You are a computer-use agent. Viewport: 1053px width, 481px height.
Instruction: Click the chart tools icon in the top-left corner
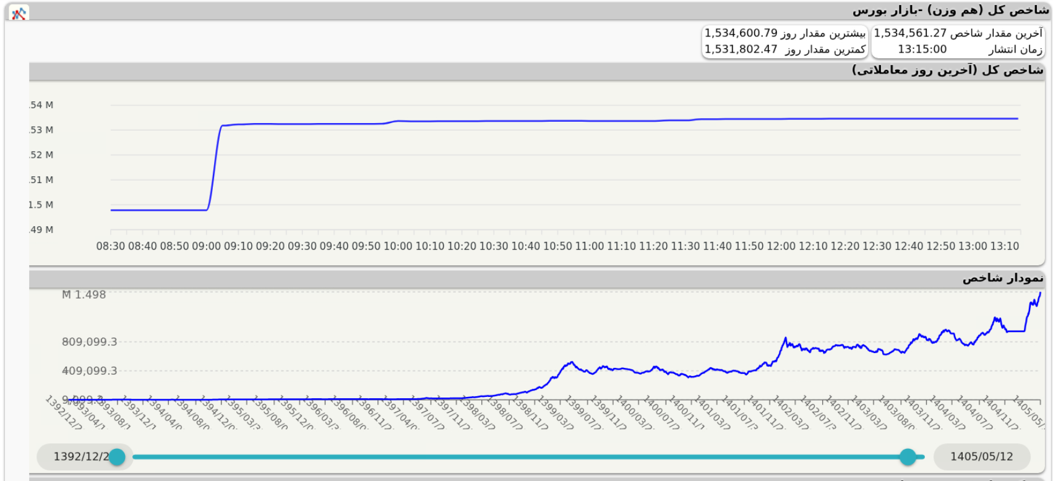pyautogui.click(x=19, y=13)
